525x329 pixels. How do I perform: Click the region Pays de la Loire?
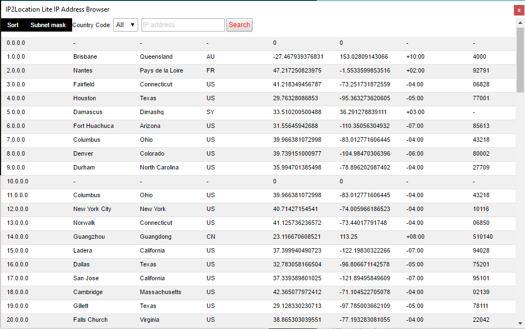(161, 70)
